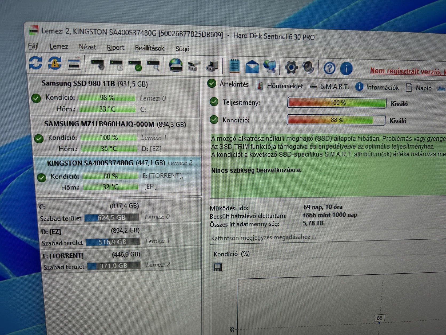Click the 371,0 GB free space bar
446x335 pixels.
114,266
